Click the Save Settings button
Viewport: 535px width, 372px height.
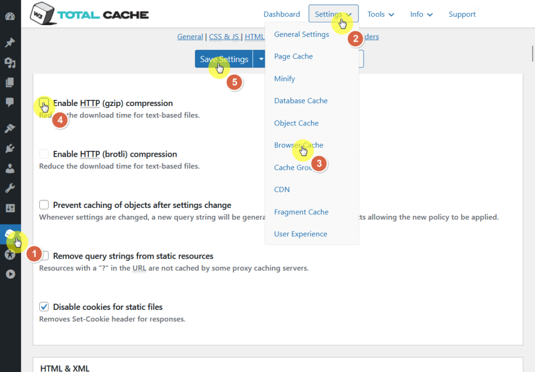tap(224, 59)
